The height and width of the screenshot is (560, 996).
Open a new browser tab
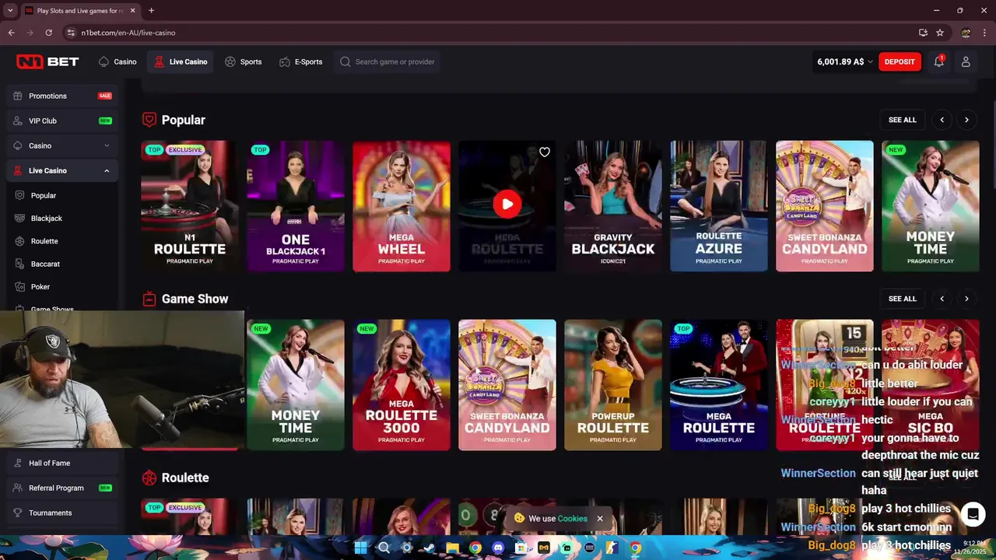pyautogui.click(x=151, y=11)
